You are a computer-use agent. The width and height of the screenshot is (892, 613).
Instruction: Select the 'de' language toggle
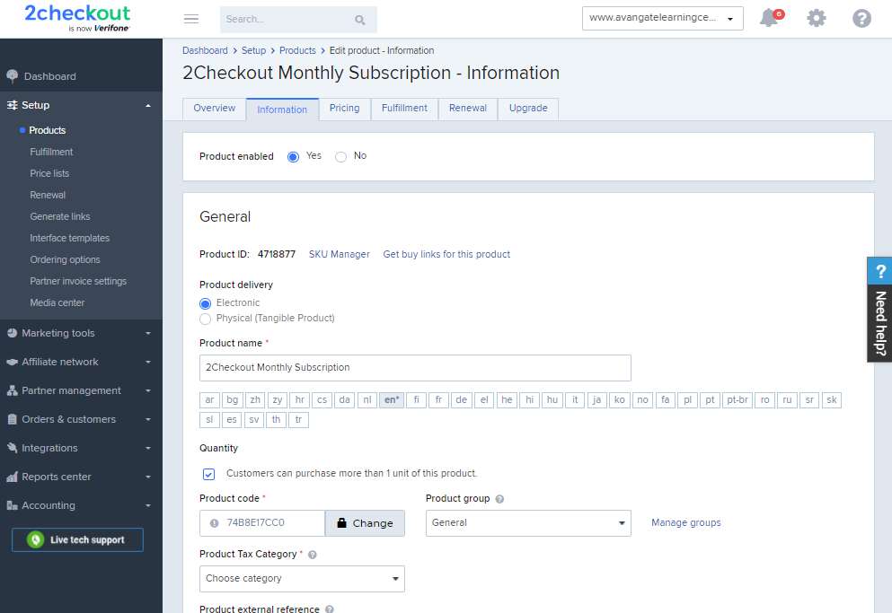pyautogui.click(x=462, y=400)
